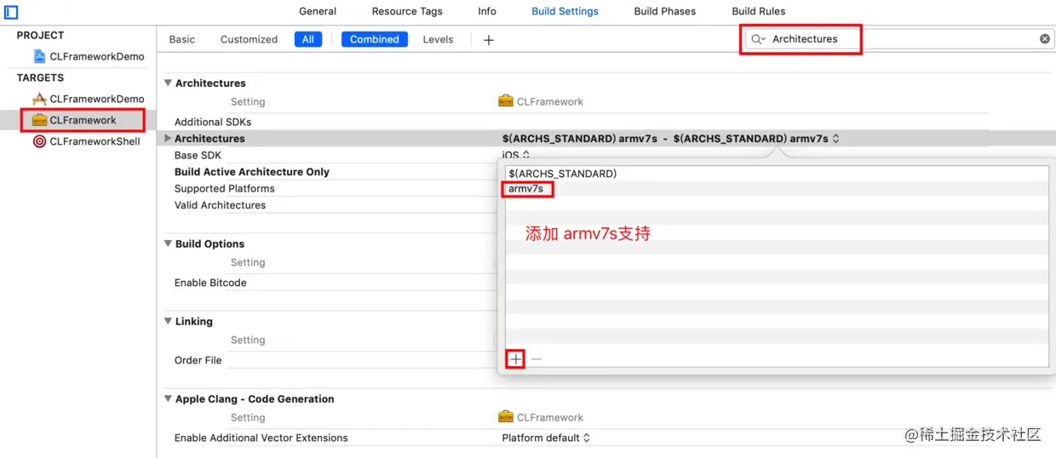This screenshot has width=1056, height=458.
Task: Click the CLFrameworkDemo app target icon
Action: pyautogui.click(x=39, y=99)
